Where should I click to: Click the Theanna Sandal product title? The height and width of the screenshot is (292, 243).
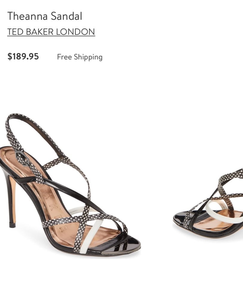[45, 16]
